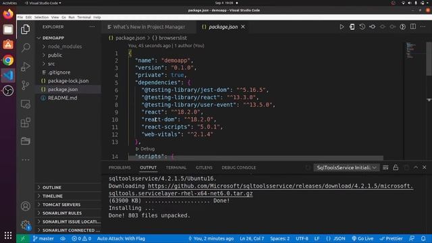432x243 pixels.
Task: Open Manage settings gear
Action: [26, 225]
